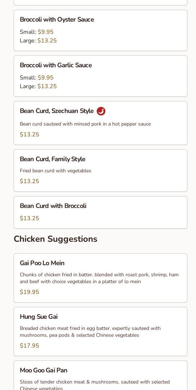This screenshot has height=390, width=196.
Task: Select the Bean Curd with Broccoli item
Action: point(100,212)
